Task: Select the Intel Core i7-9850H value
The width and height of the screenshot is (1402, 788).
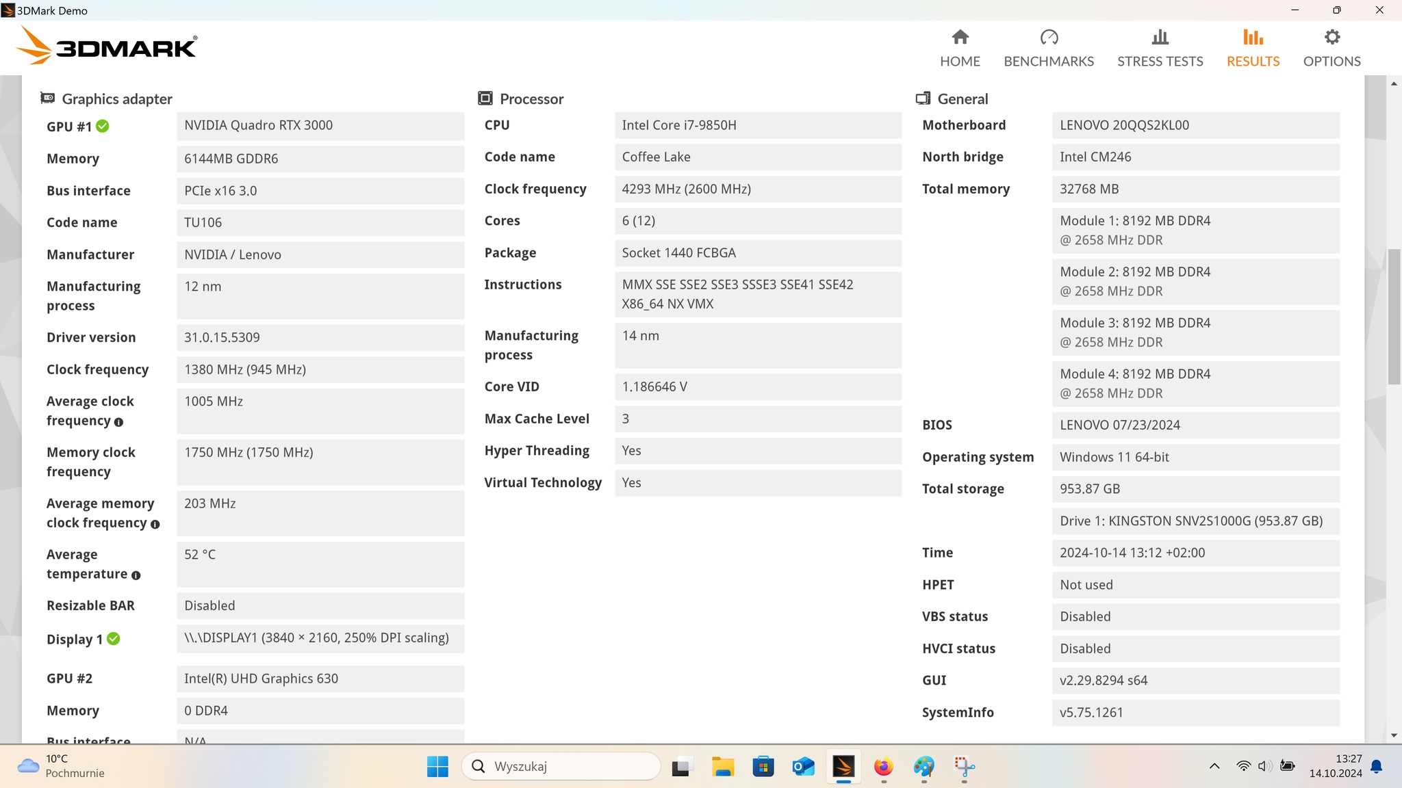Action: 758,126
